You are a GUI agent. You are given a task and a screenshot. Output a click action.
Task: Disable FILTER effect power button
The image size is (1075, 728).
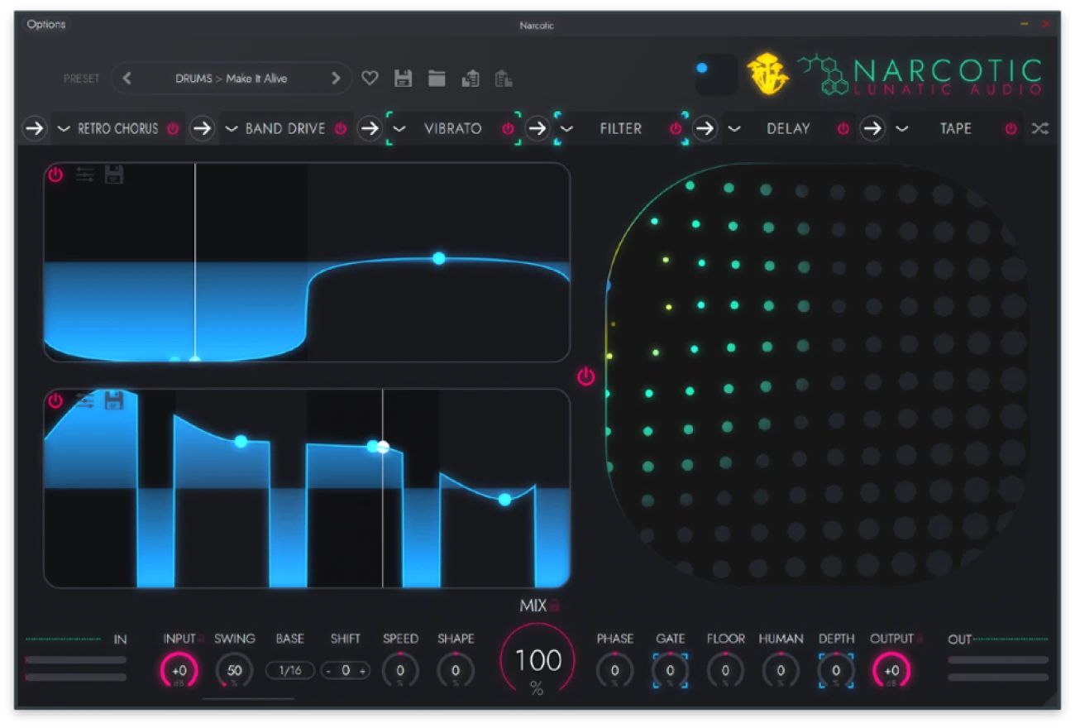(676, 129)
